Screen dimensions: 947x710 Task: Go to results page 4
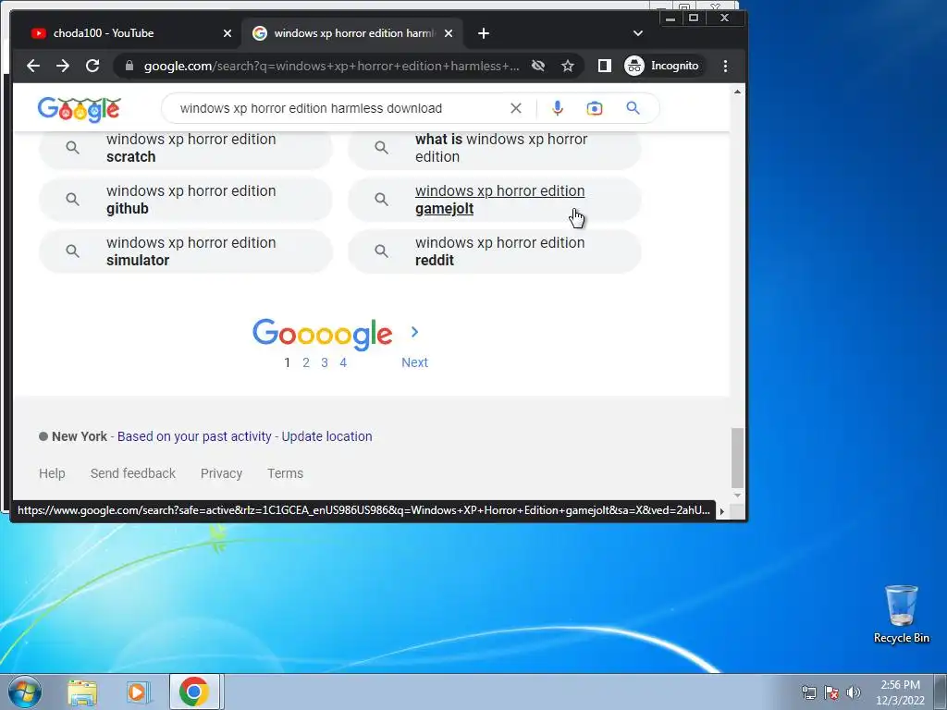(x=343, y=362)
